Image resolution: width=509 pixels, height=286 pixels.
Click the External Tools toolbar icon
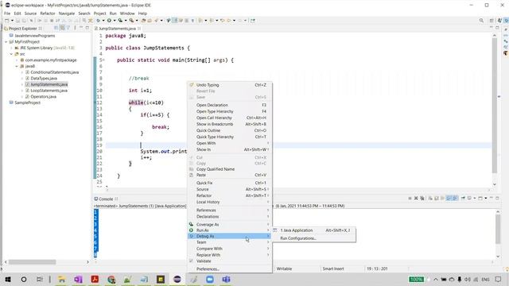[131, 21]
